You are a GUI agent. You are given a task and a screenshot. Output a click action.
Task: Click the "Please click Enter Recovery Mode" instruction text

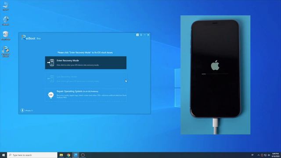click(x=85, y=53)
